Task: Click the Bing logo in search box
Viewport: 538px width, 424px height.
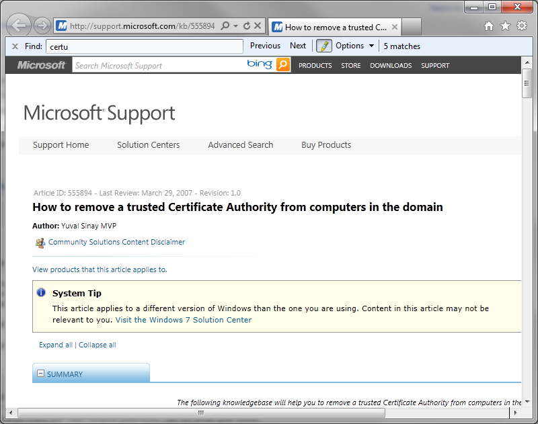Action: [x=260, y=64]
